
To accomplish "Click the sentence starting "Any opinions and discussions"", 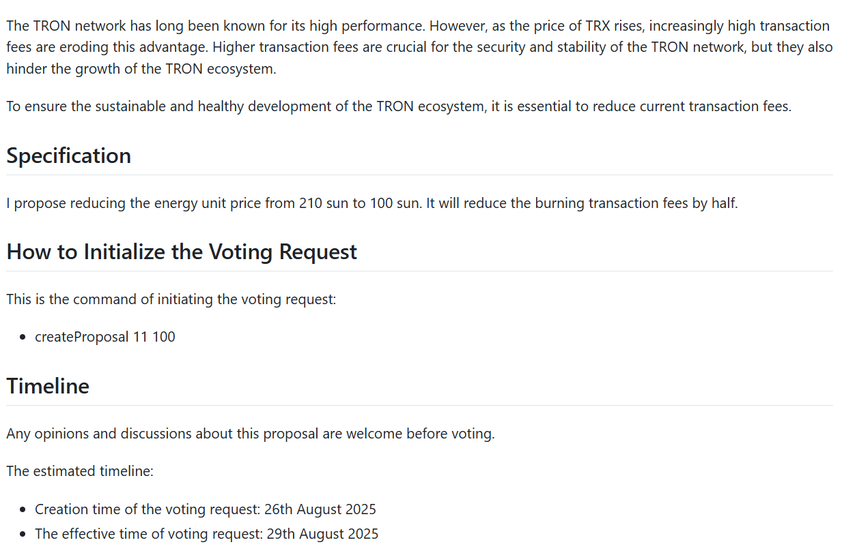I will (x=250, y=434).
